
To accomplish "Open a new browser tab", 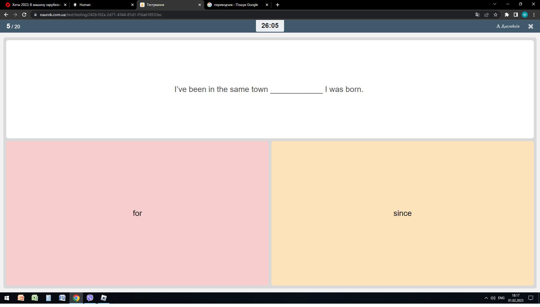I will [x=277, y=5].
